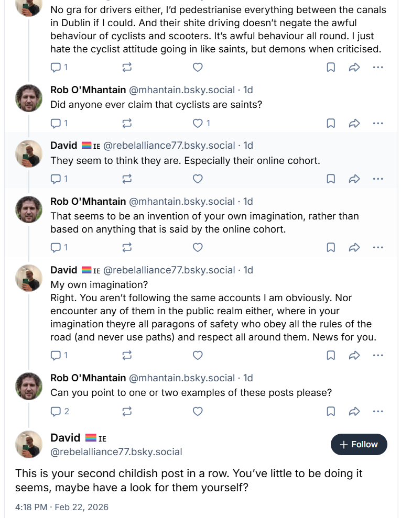The image size is (401, 518).
Task: Share the "Did anyone ever claim" post
Action: click(x=354, y=124)
